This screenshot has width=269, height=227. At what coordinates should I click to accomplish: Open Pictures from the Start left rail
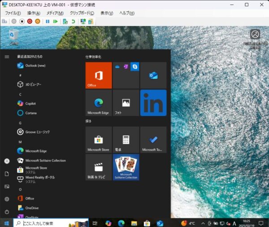click(x=7, y=187)
